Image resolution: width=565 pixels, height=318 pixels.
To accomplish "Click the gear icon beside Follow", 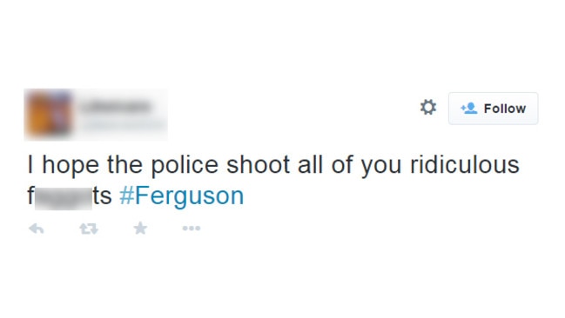I will [x=428, y=107].
